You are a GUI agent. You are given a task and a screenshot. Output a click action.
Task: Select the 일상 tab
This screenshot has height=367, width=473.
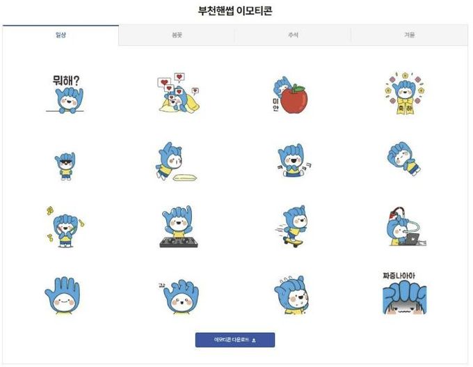point(61,35)
